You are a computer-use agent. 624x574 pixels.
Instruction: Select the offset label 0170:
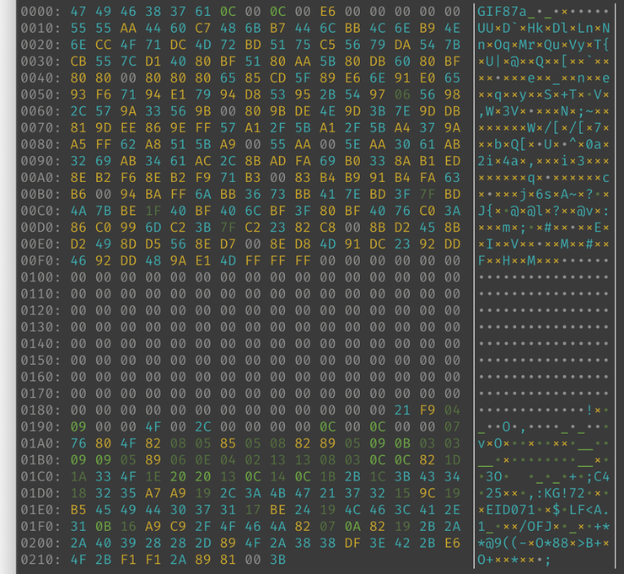click(x=40, y=394)
